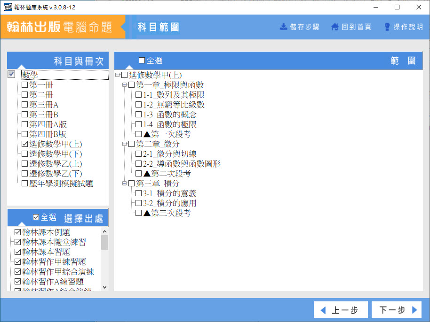Click the left arrow on 上一步
The image size is (430, 322).
(x=323, y=310)
